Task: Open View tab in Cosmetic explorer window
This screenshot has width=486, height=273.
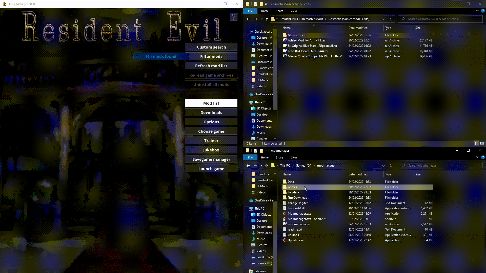Action: (293, 11)
